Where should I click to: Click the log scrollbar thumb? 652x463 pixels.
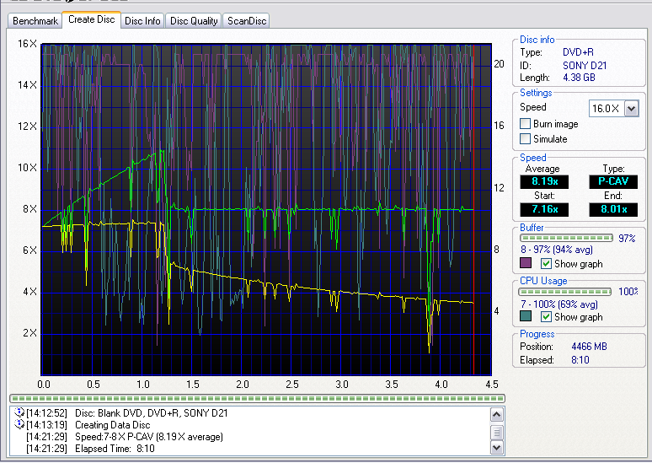tap(497, 432)
